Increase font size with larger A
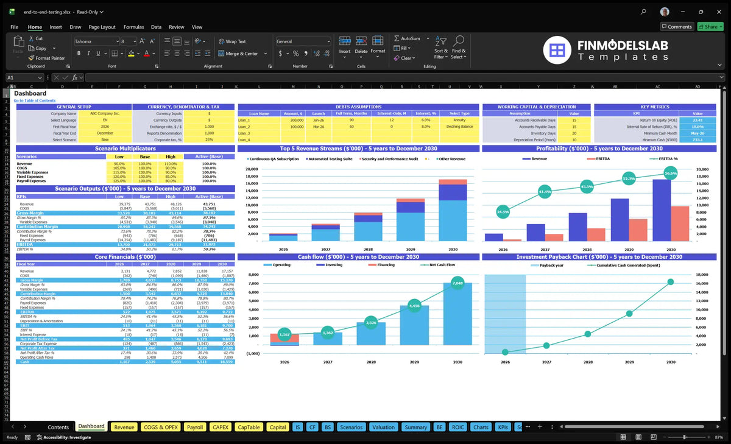Viewport: 731px width, 444px height. (x=143, y=41)
